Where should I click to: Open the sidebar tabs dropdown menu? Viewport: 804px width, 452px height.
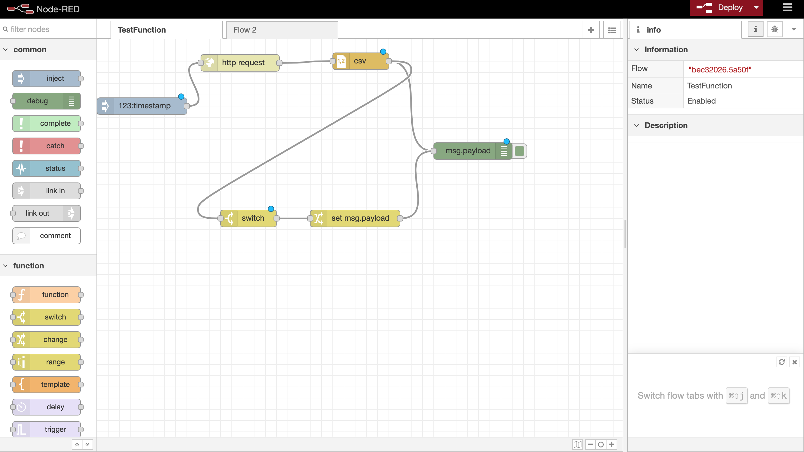[794, 29]
